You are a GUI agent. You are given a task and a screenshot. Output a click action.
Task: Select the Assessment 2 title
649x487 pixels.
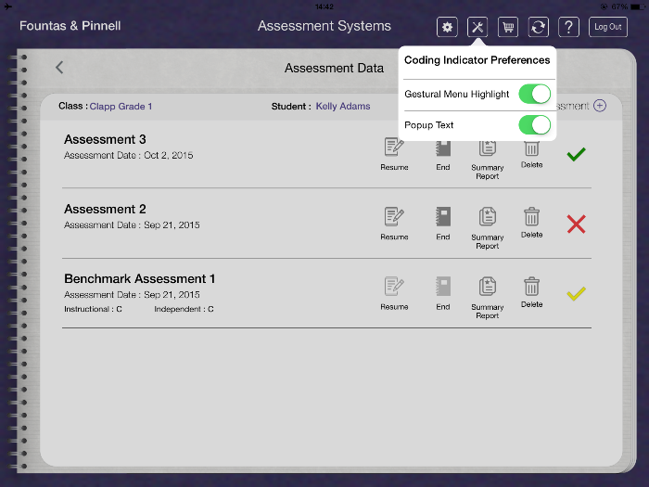[x=105, y=209]
